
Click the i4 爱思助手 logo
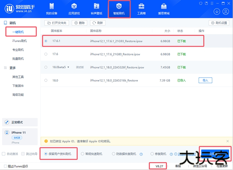[x=20, y=9]
